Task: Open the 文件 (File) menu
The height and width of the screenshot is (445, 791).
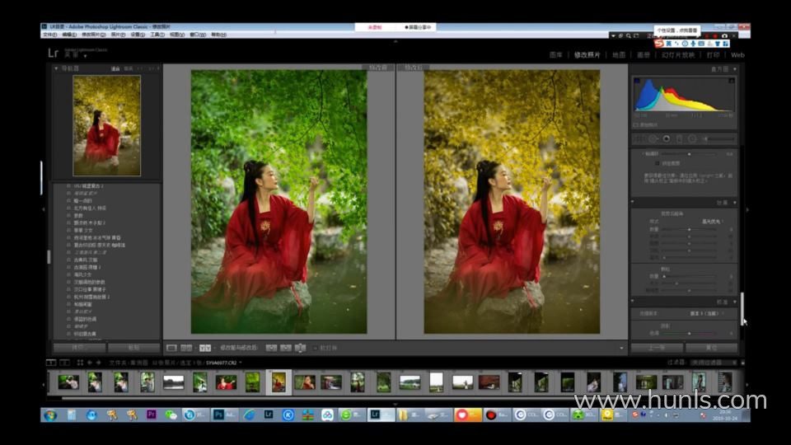Action: click(x=49, y=35)
